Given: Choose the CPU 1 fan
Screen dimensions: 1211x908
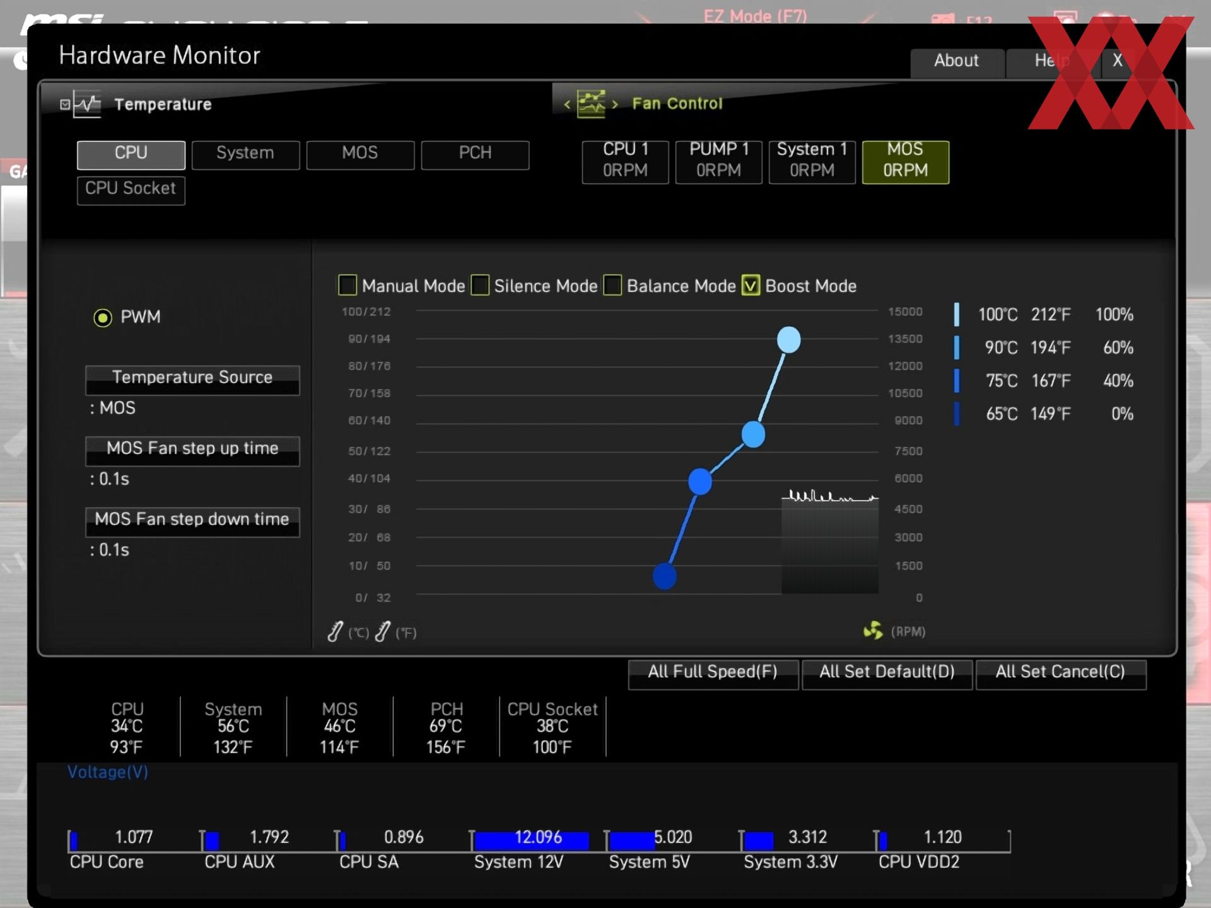Looking at the screenshot, I should 625,162.
